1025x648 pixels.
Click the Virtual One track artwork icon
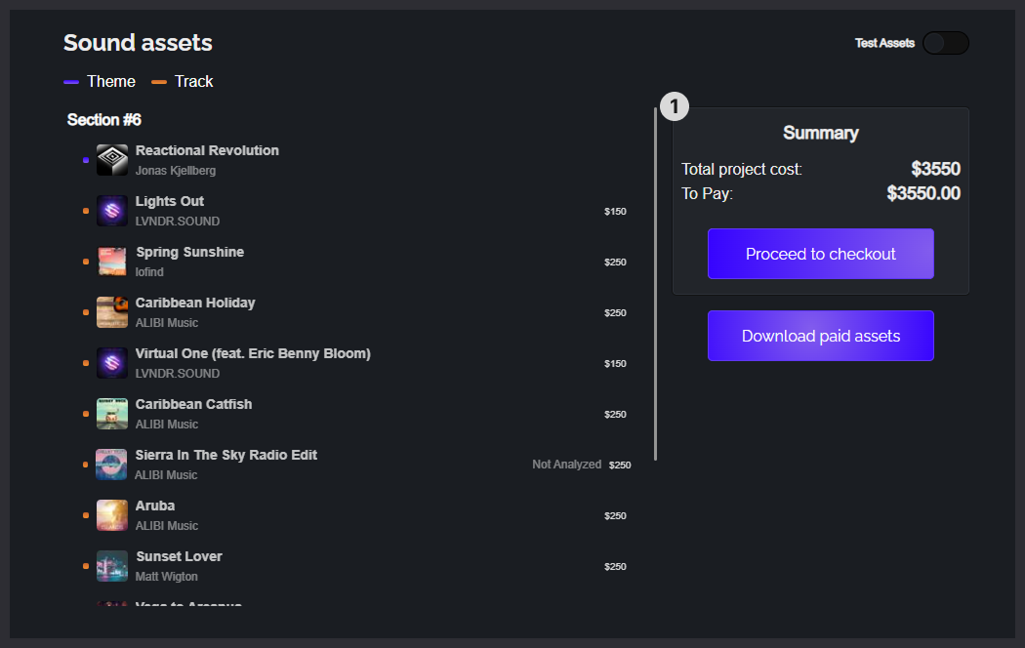[112, 363]
